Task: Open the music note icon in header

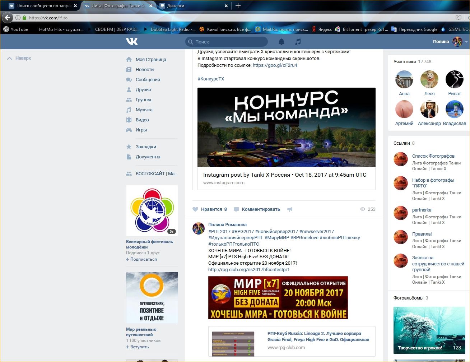Action: (x=298, y=42)
